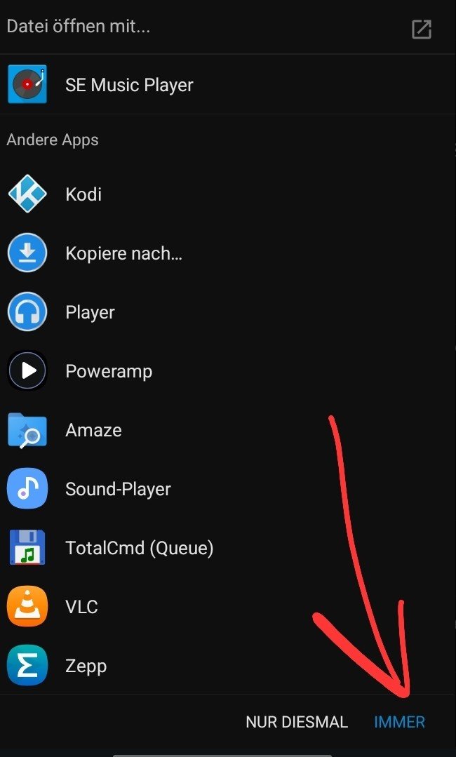Choose the TotalCmd floppy disk icon
456x757 pixels.
click(27, 547)
